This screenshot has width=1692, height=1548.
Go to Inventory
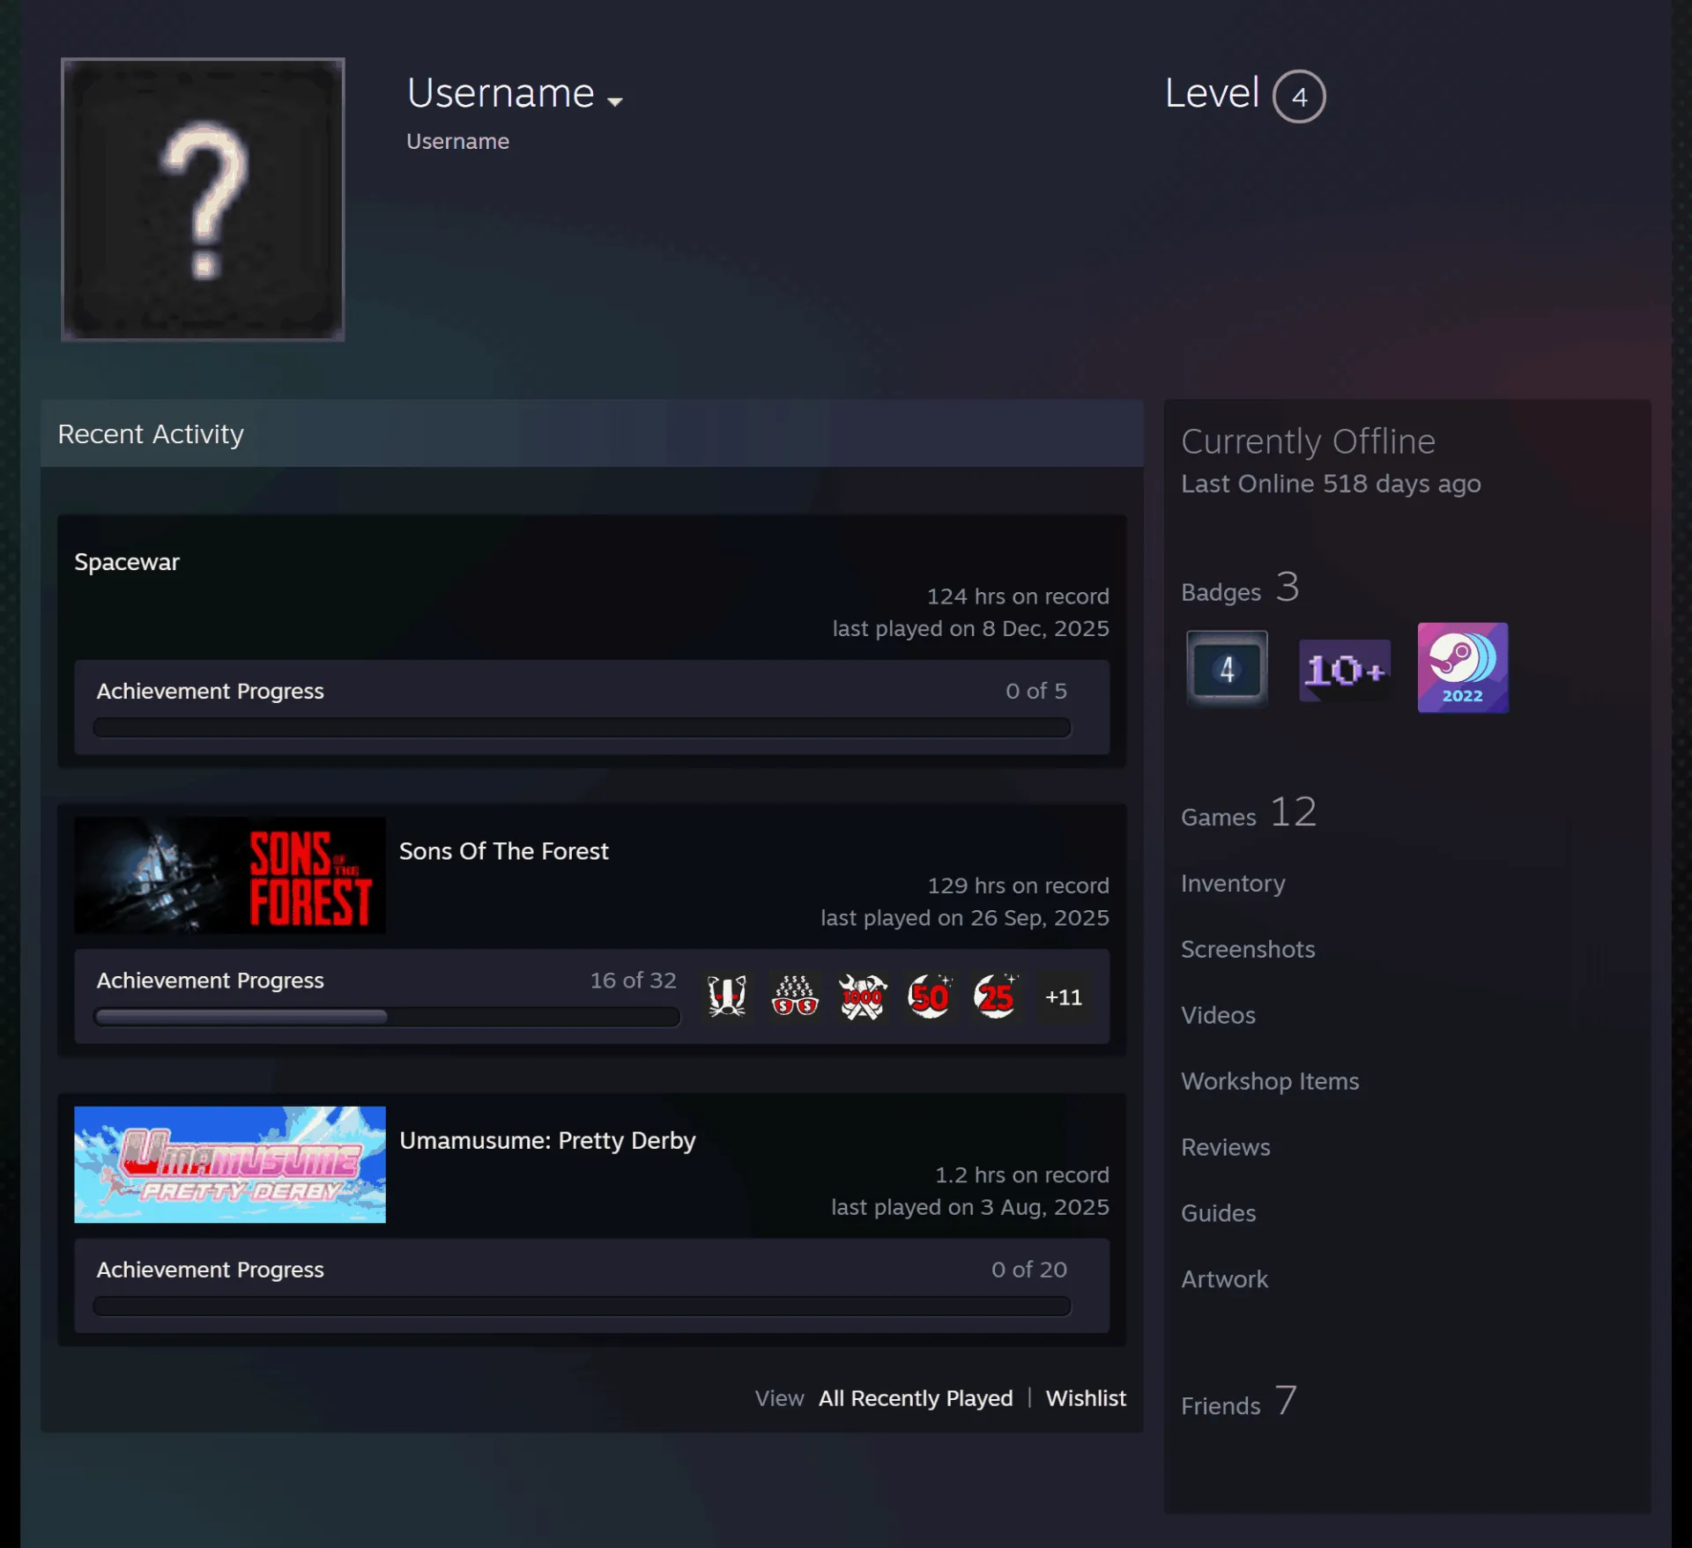(1233, 884)
